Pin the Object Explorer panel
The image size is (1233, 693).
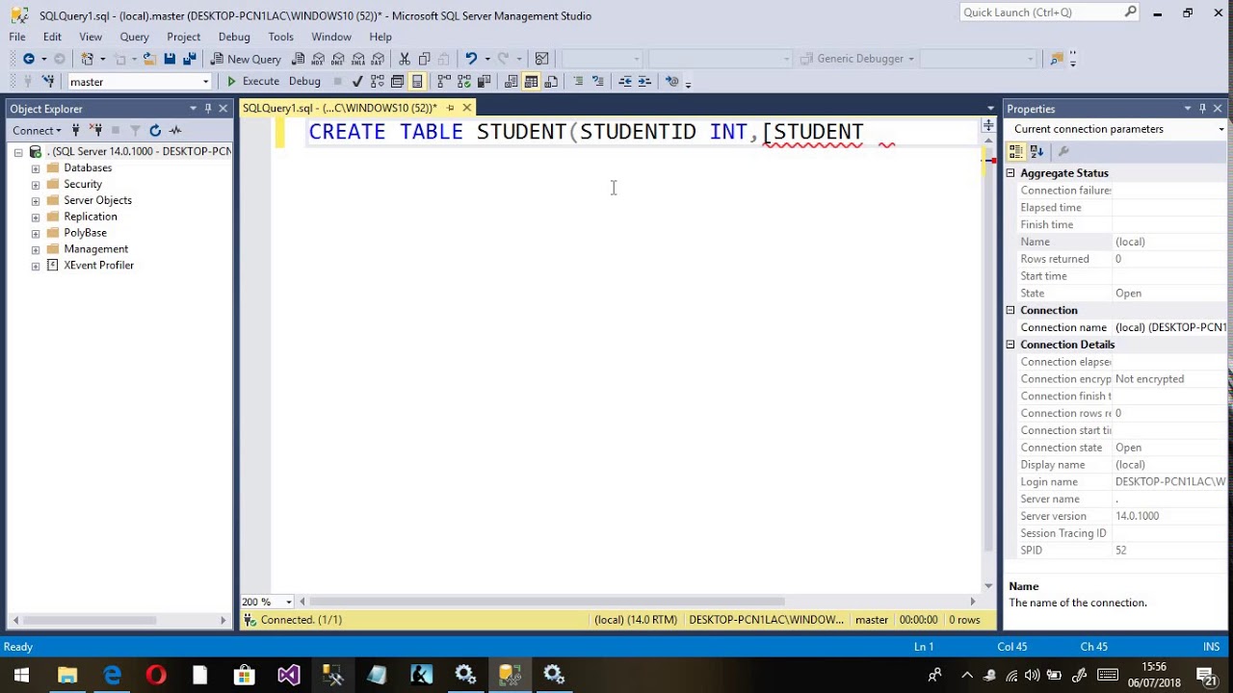tap(208, 109)
